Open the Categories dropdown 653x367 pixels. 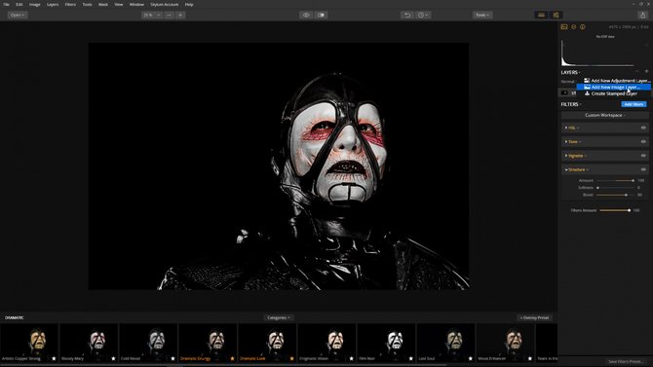(278, 318)
